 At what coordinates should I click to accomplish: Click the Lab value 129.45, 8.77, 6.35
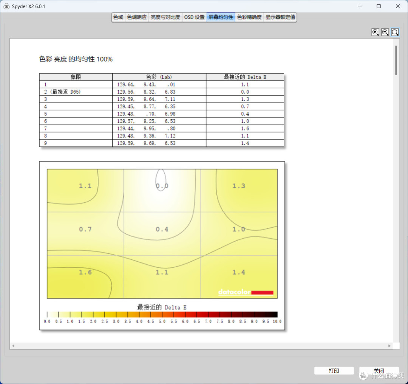tap(146, 106)
